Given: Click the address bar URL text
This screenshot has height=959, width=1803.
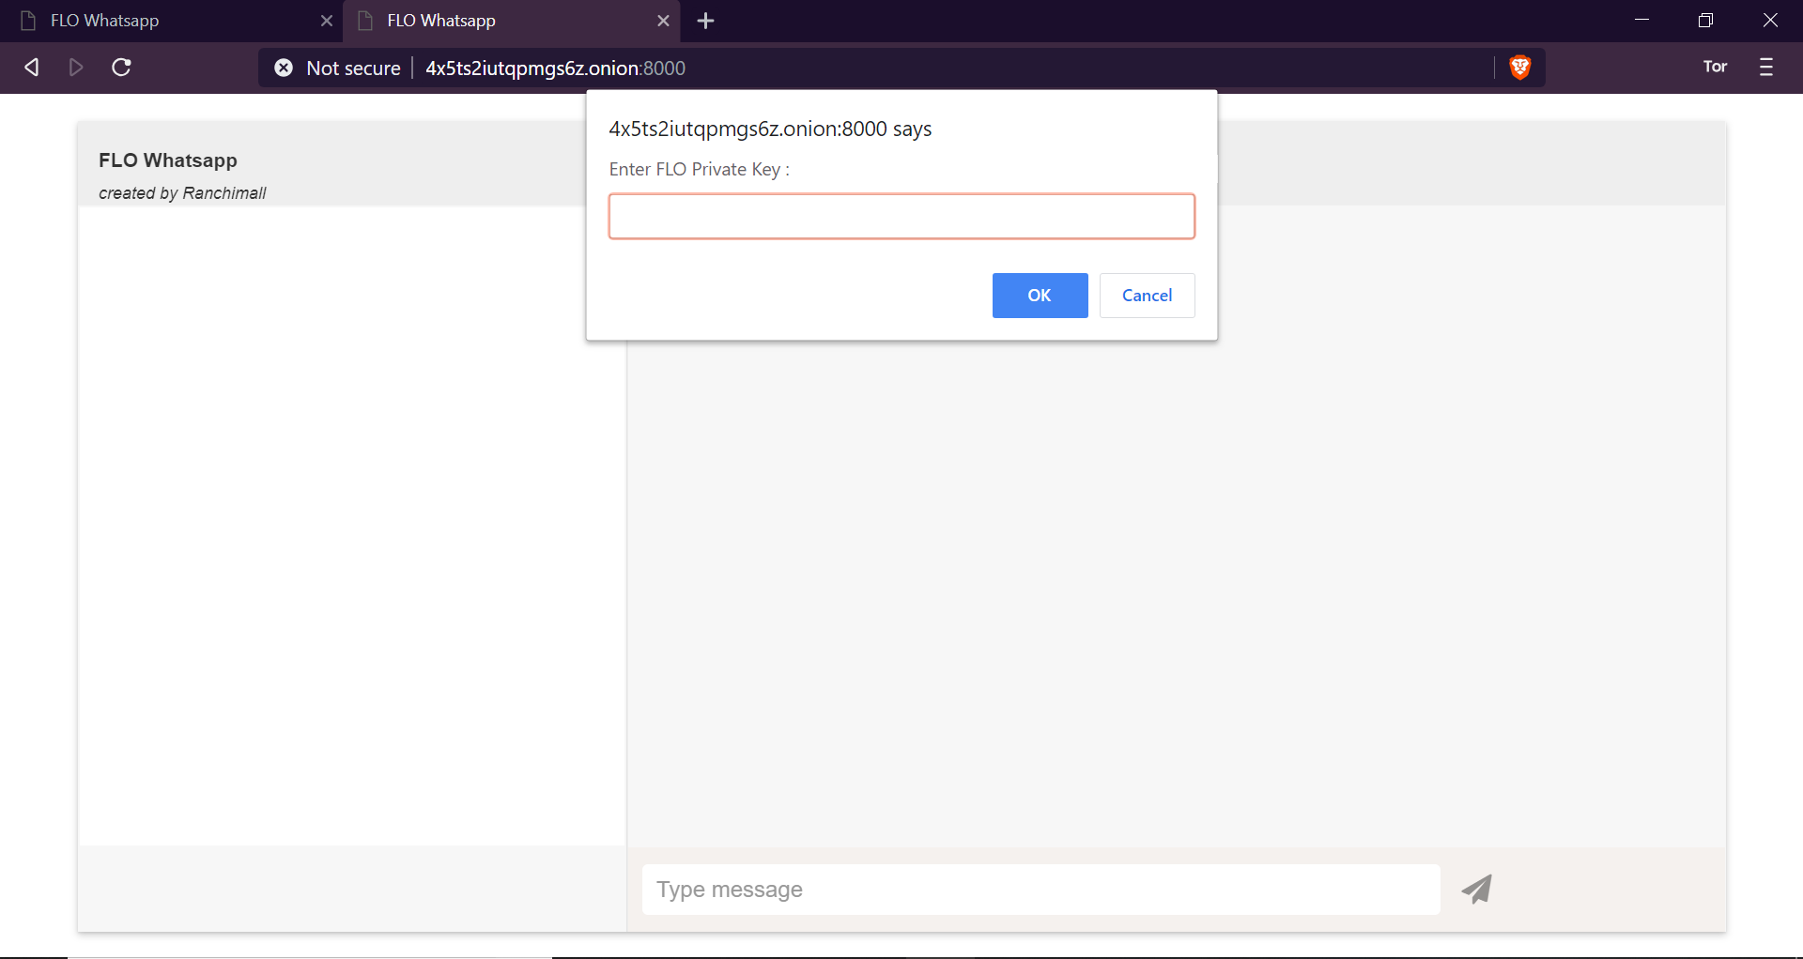Looking at the screenshot, I should (x=556, y=68).
